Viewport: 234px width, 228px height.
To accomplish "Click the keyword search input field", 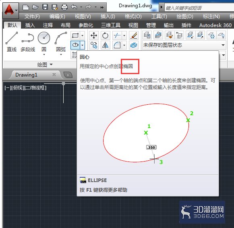I will pyautogui.click(x=199, y=8).
